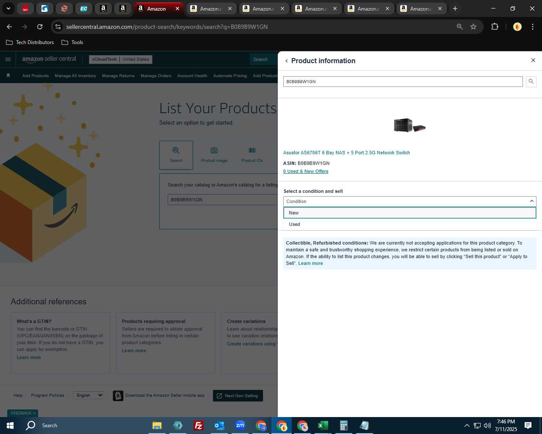Open Zoom from taskbar
The image size is (542, 434).
click(240, 426)
